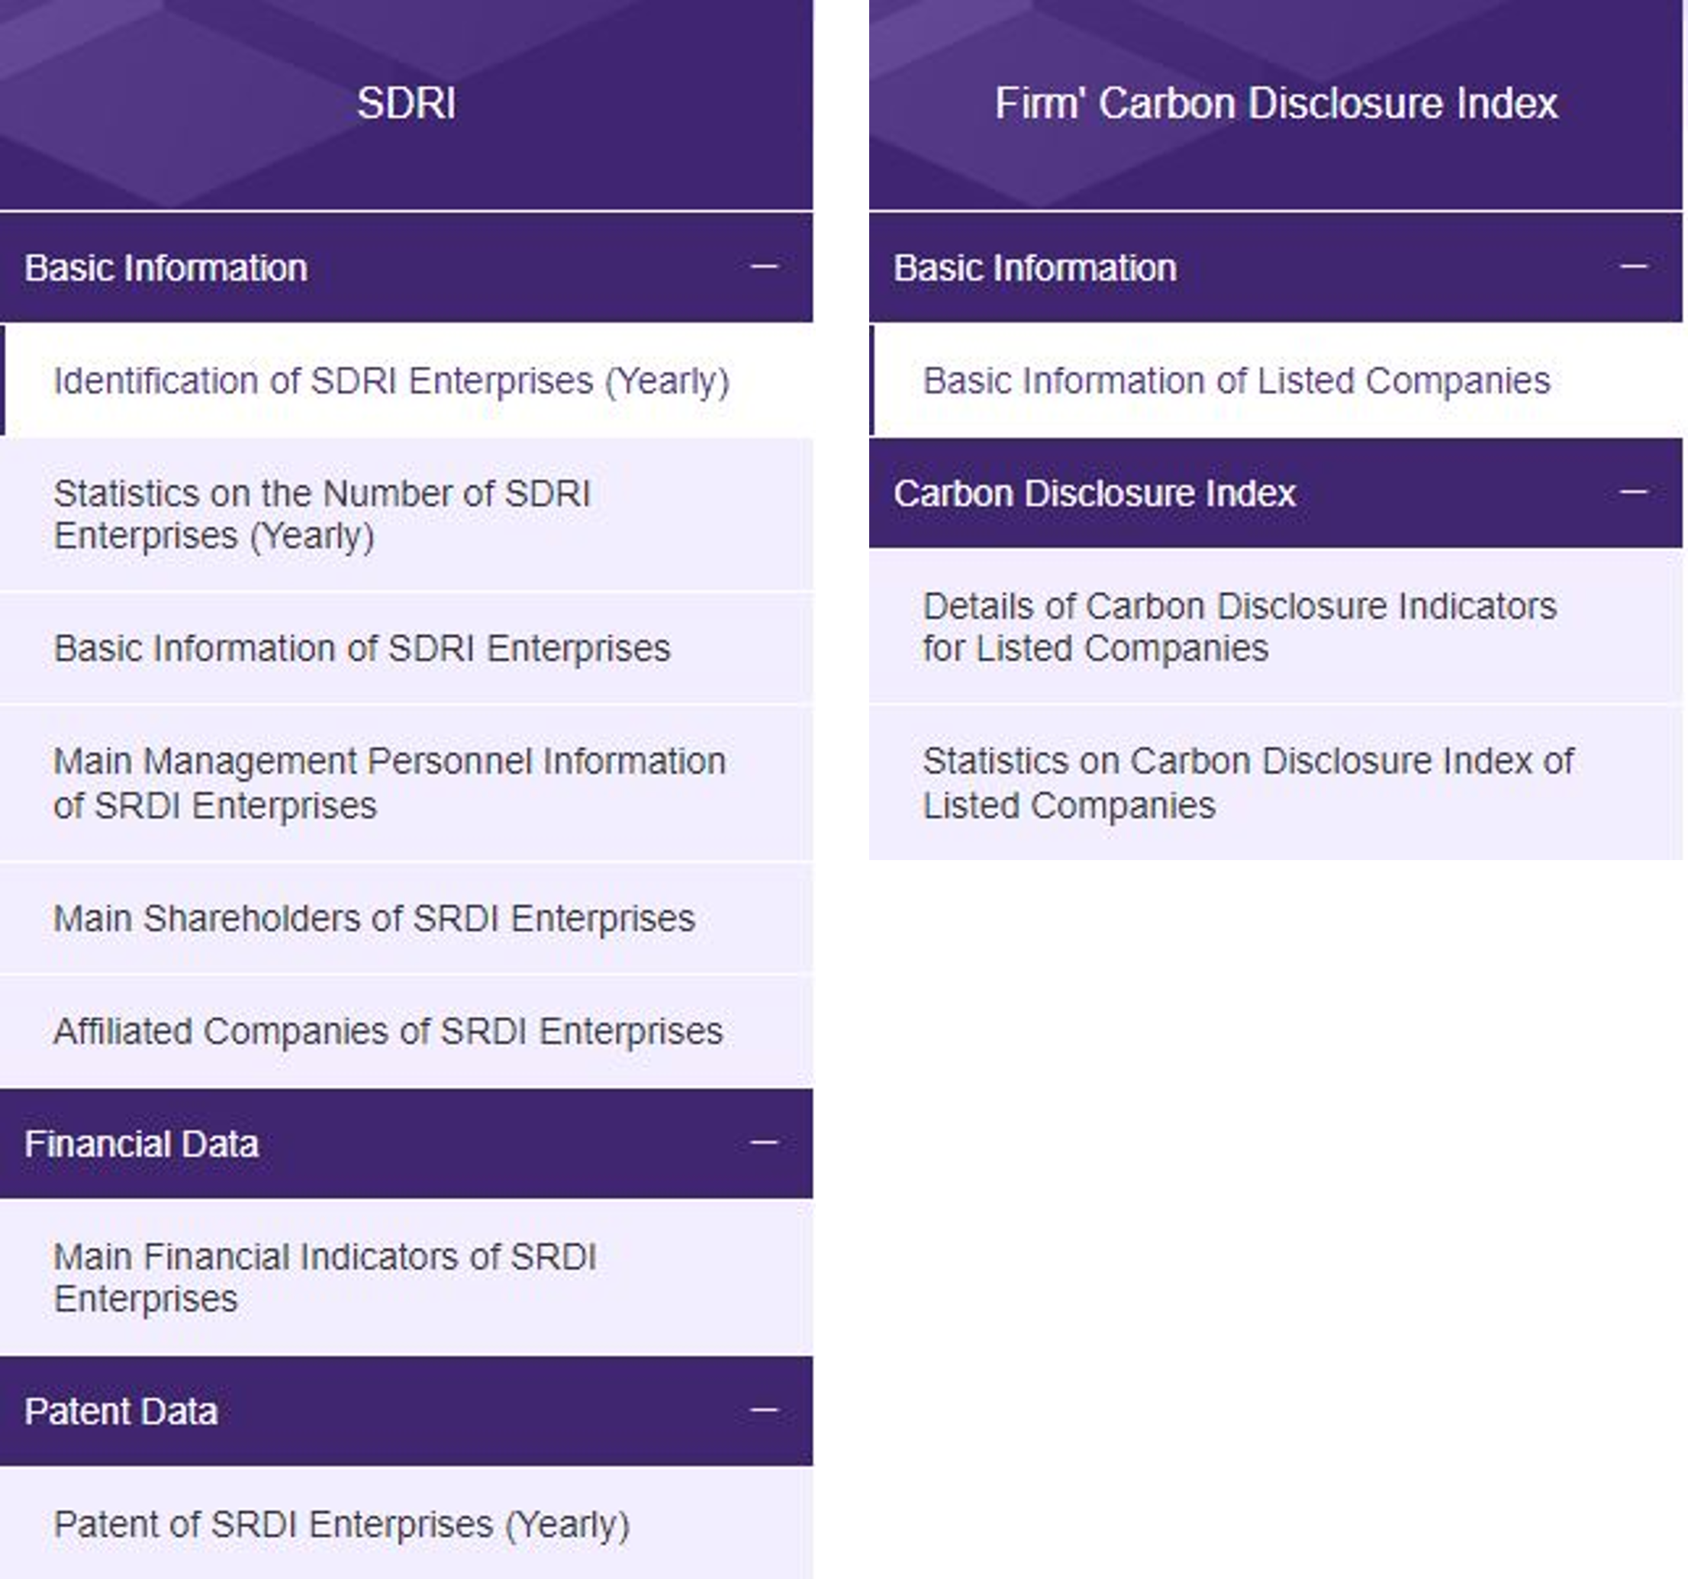This screenshot has width=1688, height=1579.
Task: Open Identification of SDRI Enterprises (Yearly)
Action: click(x=391, y=381)
